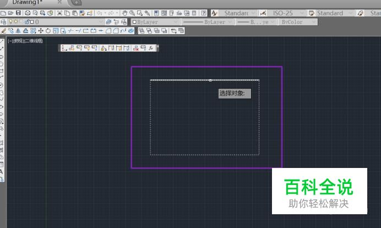Screen dimensions: 381x228
Task: Activate the Pan hand tool
Action: [x=124, y=13]
